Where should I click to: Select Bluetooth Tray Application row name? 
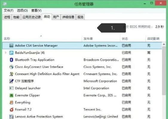click(x=35, y=60)
